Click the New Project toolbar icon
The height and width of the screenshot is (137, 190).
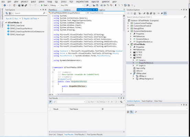[x=14, y=5]
